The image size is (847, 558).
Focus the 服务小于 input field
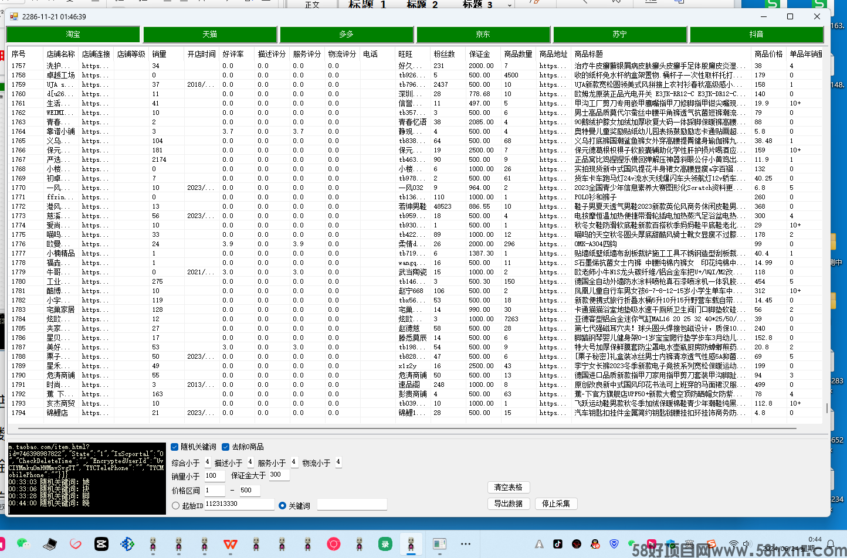[294, 462]
